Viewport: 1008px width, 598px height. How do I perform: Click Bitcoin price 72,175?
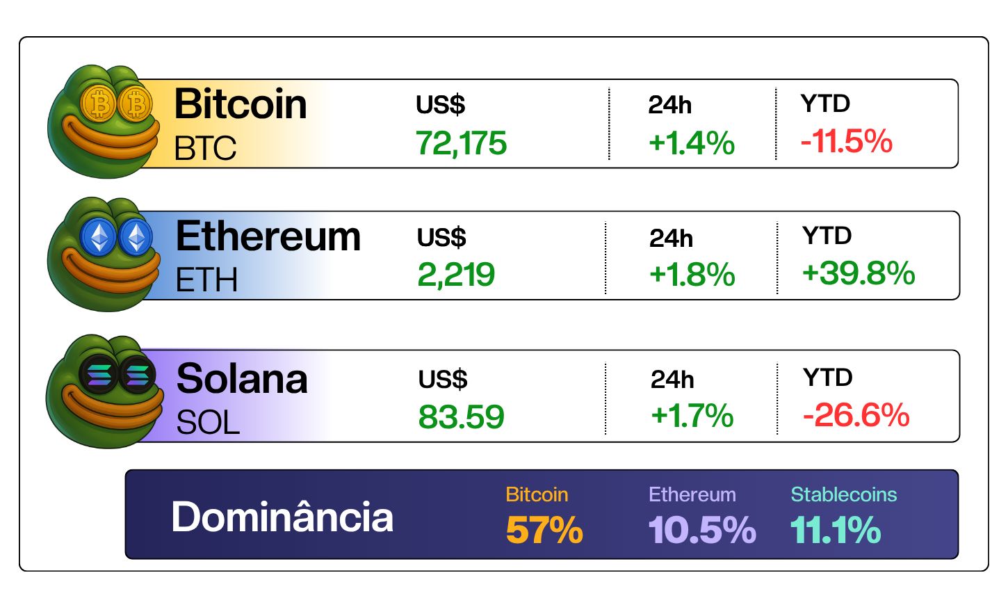(x=462, y=143)
